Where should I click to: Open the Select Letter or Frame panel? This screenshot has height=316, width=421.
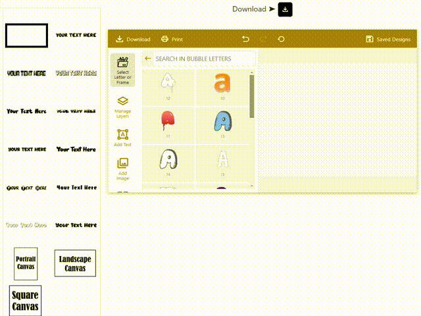point(122,70)
